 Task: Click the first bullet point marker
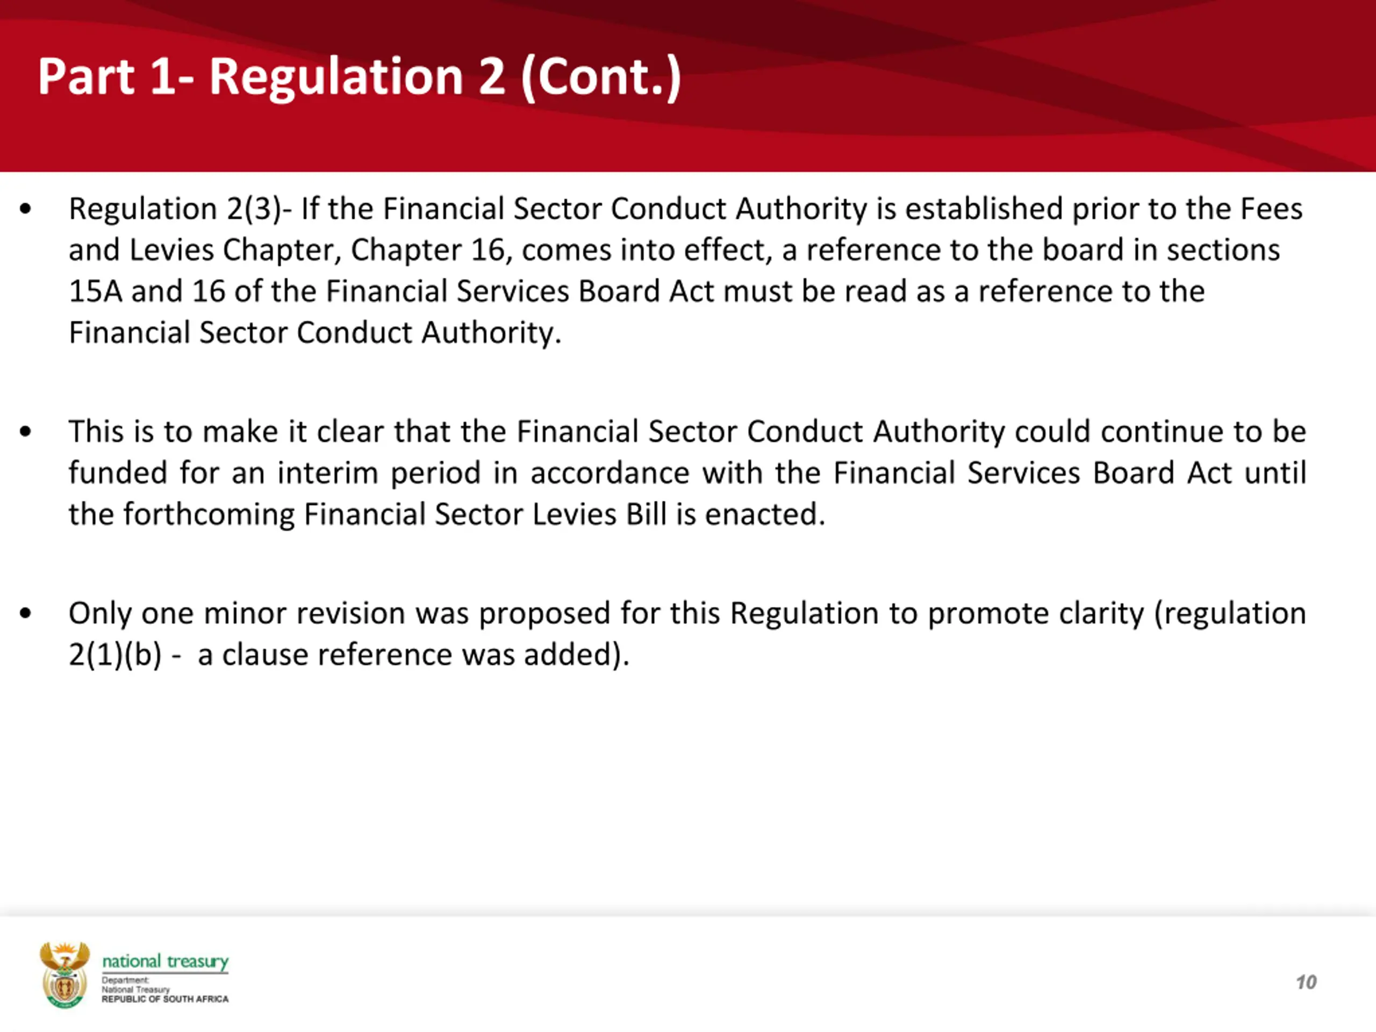click(25, 209)
